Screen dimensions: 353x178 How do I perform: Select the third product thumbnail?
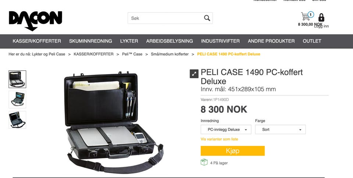pyautogui.click(x=17, y=120)
